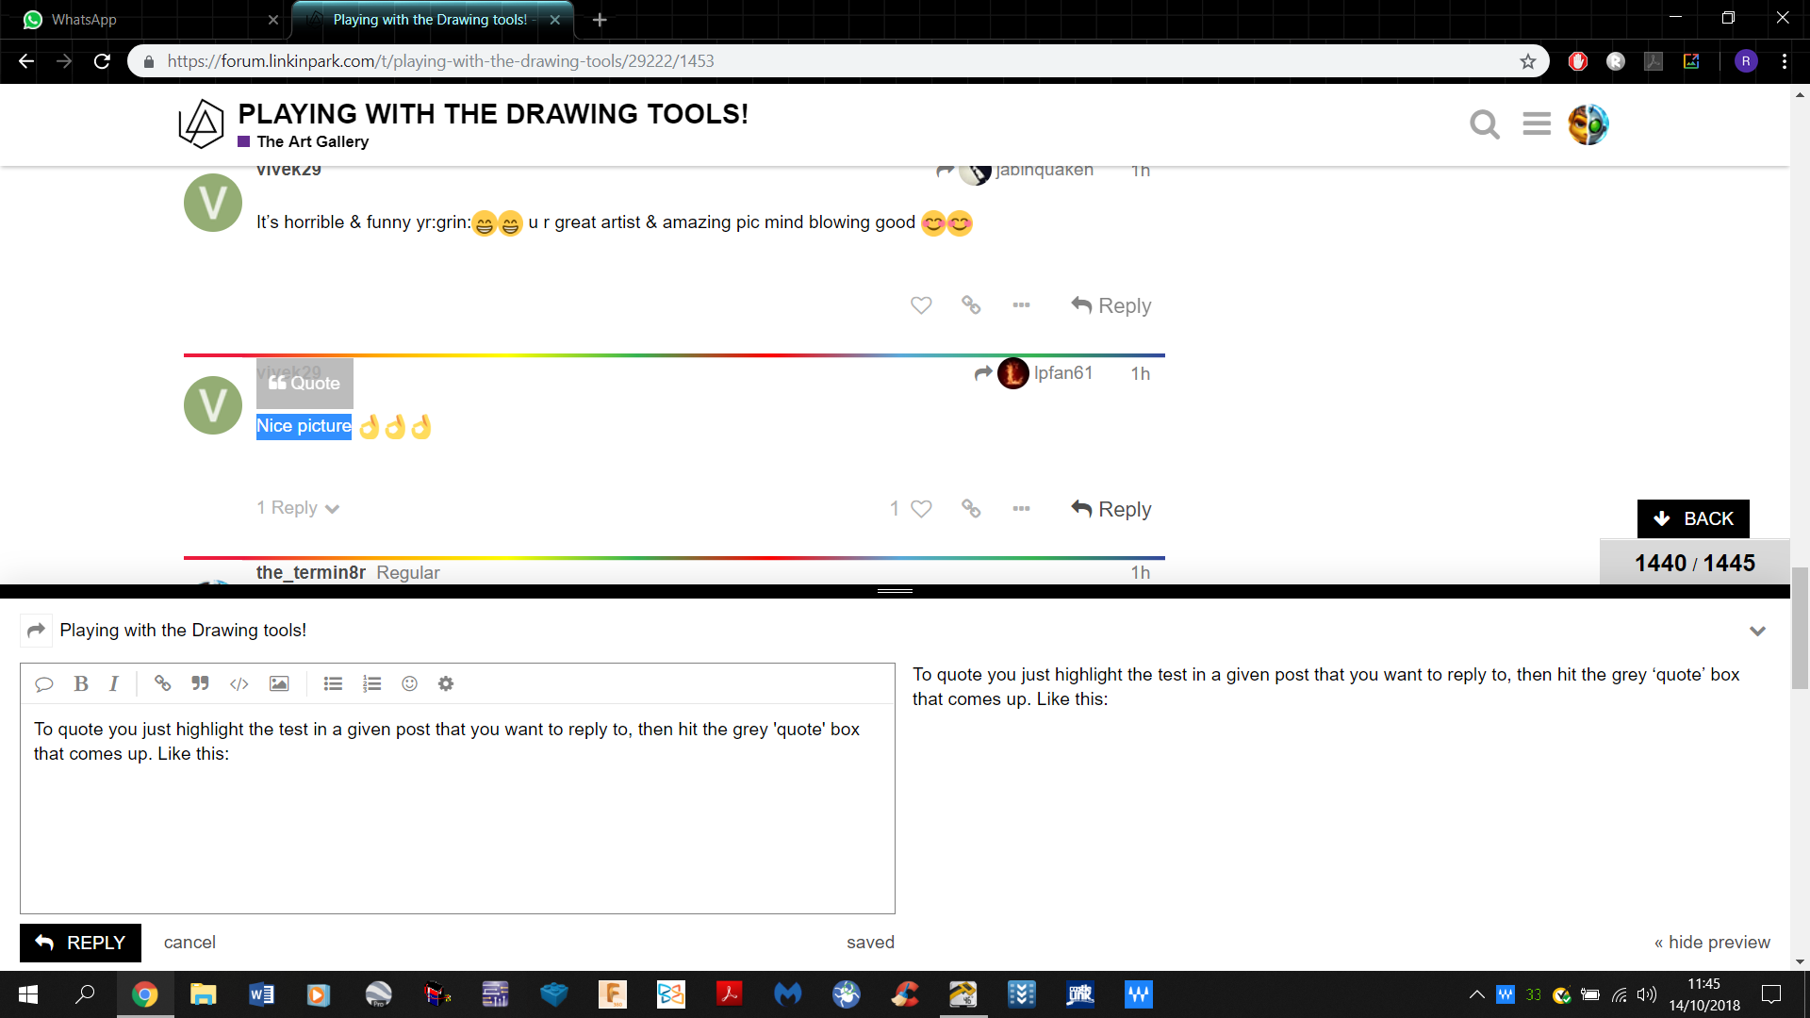Upload an image with the picture icon
This screenshot has width=1810, height=1018.
tap(279, 684)
